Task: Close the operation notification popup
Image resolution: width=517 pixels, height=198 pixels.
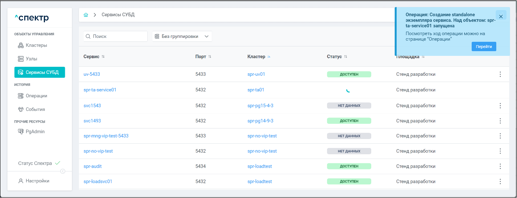Action: point(501,16)
